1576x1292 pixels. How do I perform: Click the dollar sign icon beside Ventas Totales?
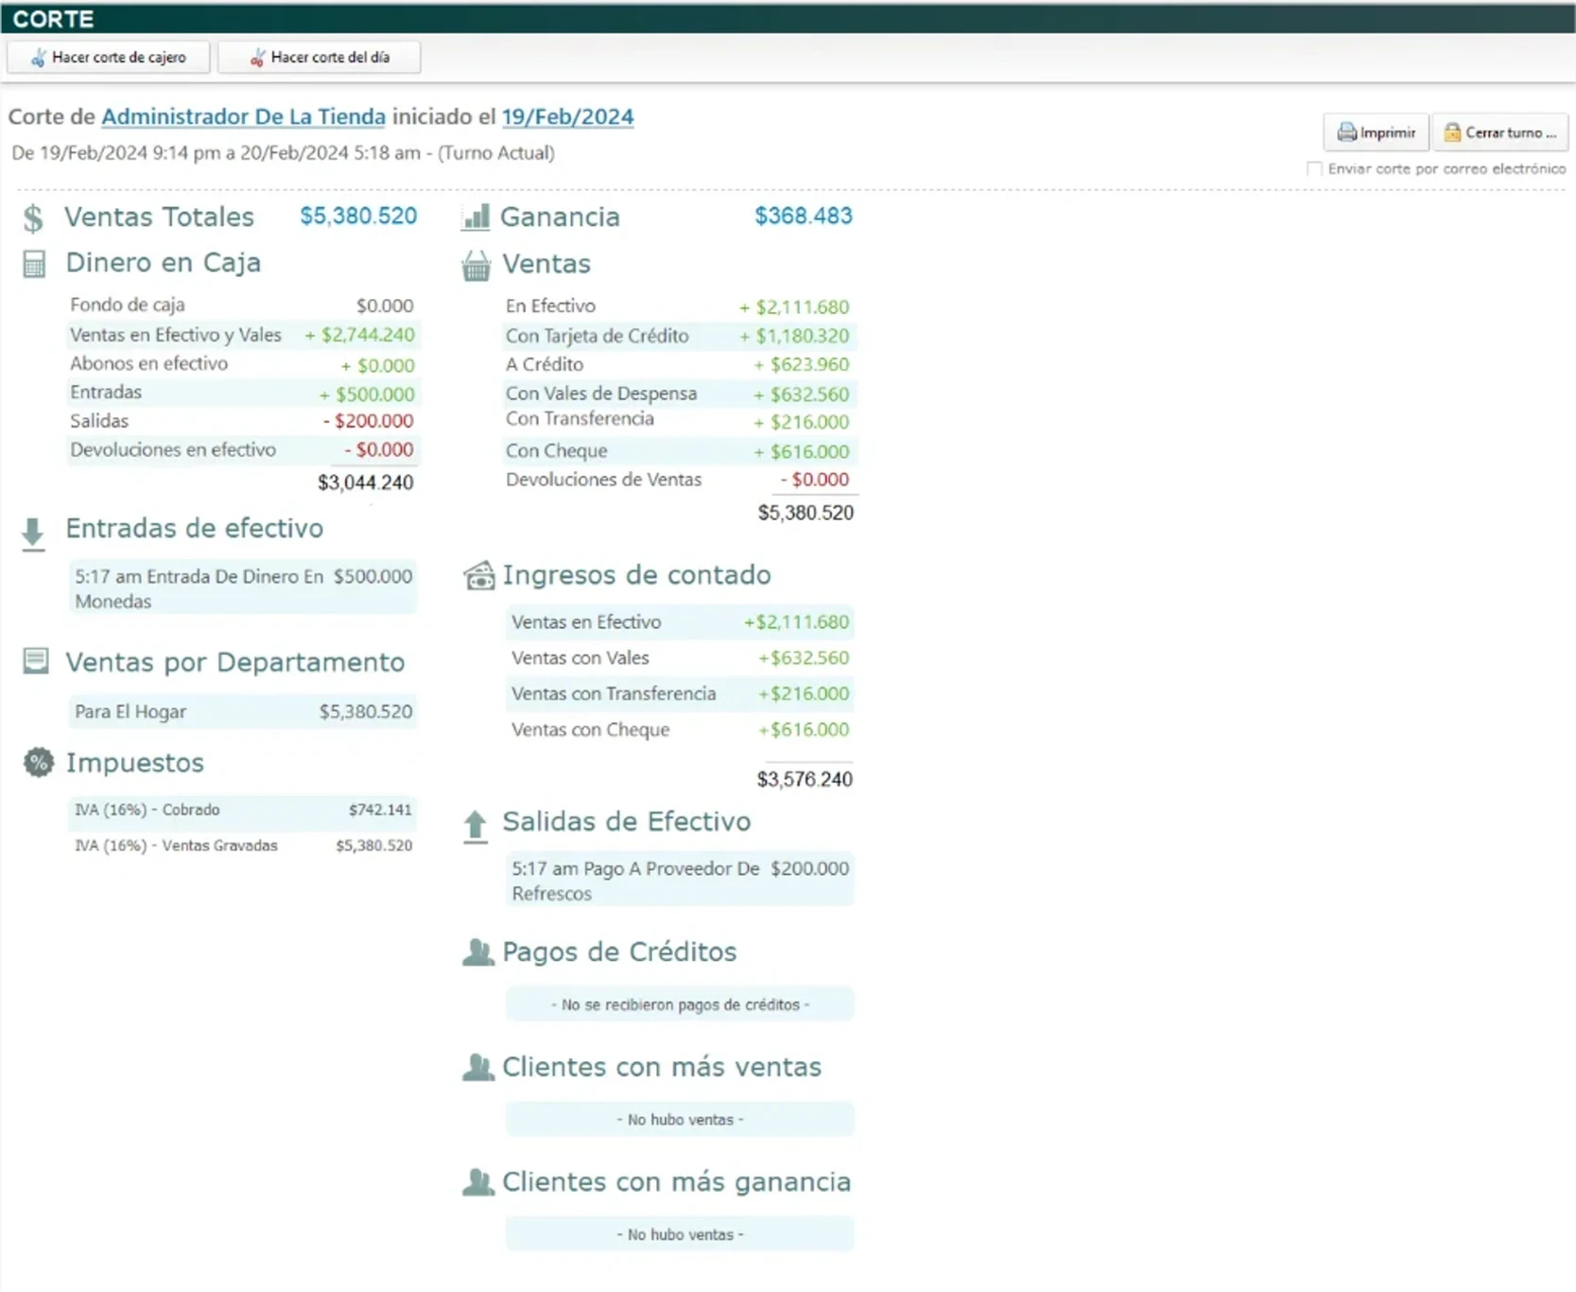click(x=33, y=218)
